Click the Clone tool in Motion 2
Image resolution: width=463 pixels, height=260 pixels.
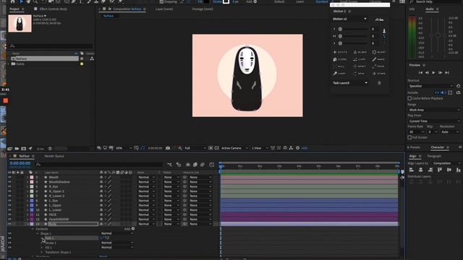tap(340, 59)
